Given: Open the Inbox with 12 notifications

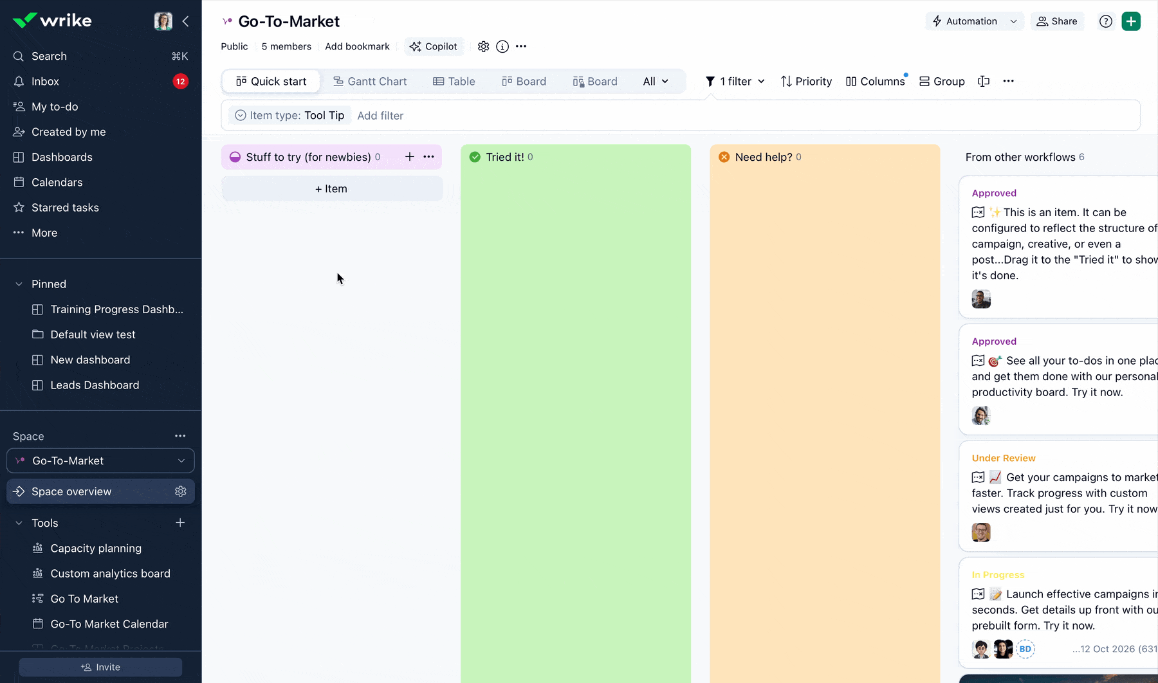Looking at the screenshot, I should (x=45, y=81).
